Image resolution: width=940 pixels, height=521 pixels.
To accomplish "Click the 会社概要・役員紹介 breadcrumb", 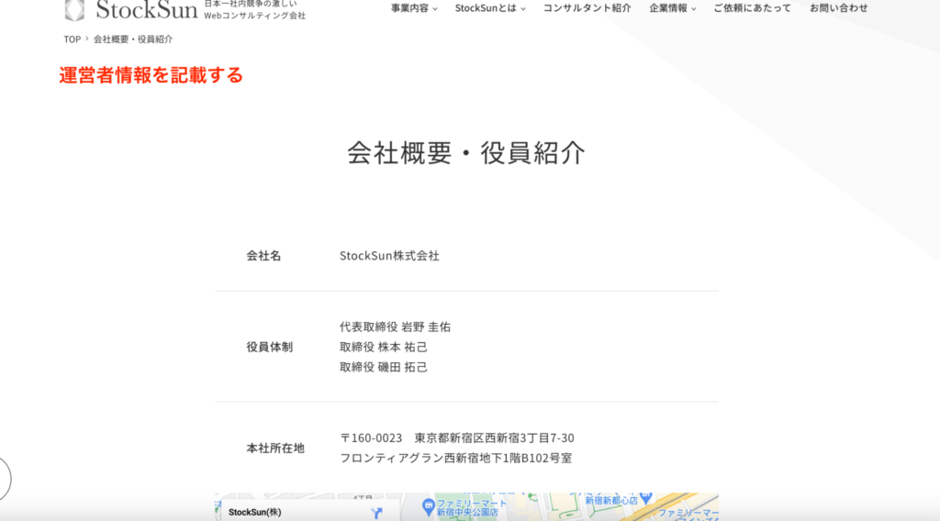I will [x=132, y=39].
